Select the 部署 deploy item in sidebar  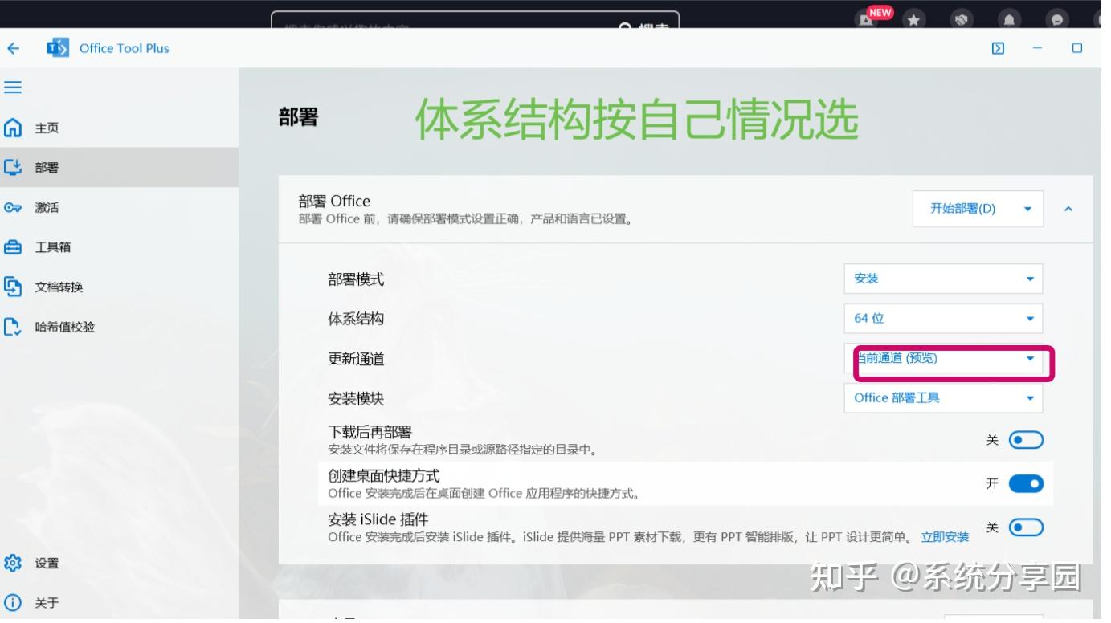tap(119, 168)
